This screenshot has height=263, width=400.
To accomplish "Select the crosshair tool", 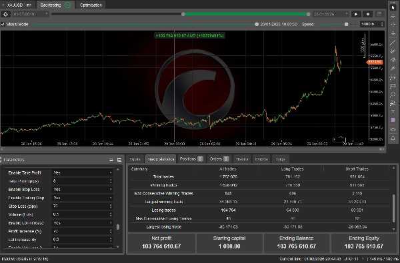I will [393, 16].
